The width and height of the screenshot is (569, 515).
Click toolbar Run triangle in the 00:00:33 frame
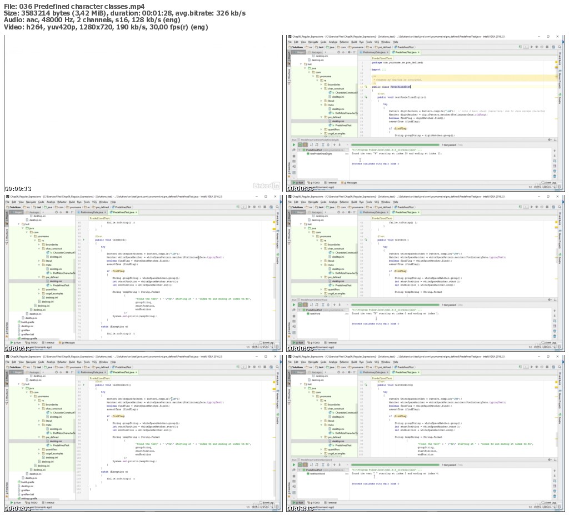click(532, 47)
